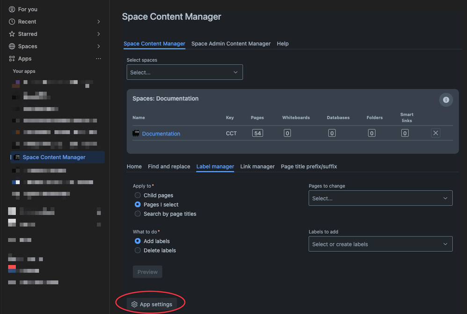467x314 pixels.
Task: Open App settings button
Action: point(152,304)
